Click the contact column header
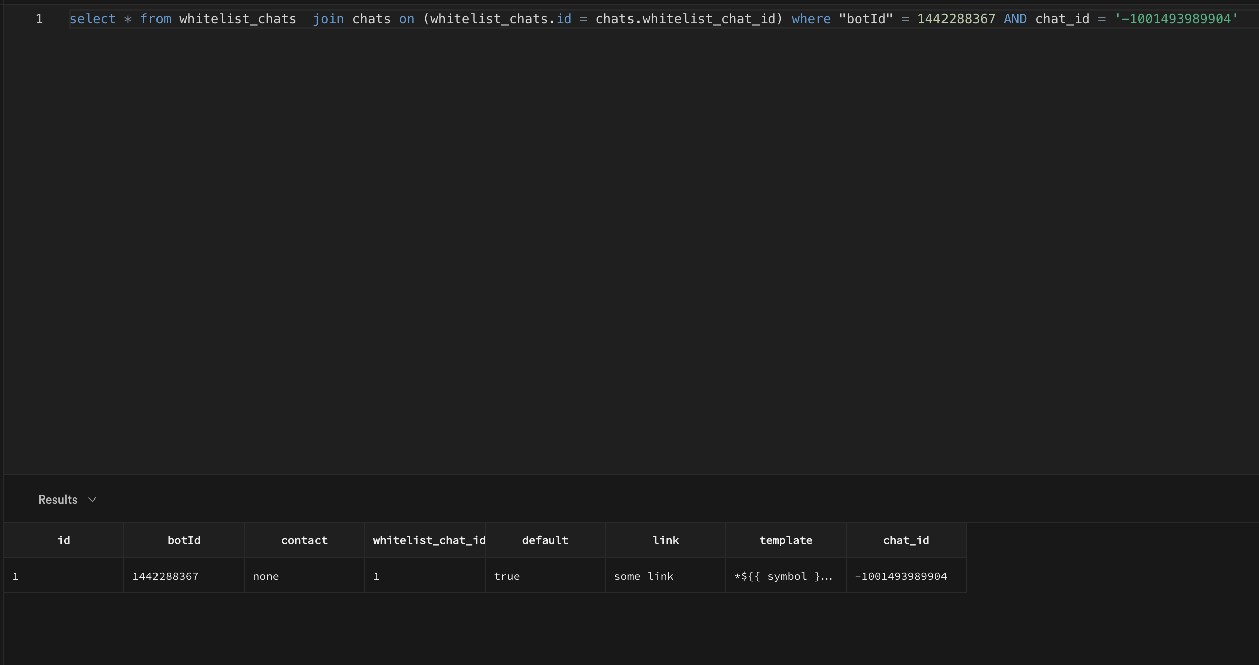Screen dimensions: 1259x665 tap(304, 540)
